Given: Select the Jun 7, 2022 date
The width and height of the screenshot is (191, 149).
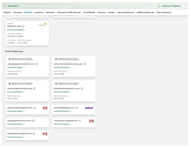Looking at the screenshot, I should click(x=23, y=43).
